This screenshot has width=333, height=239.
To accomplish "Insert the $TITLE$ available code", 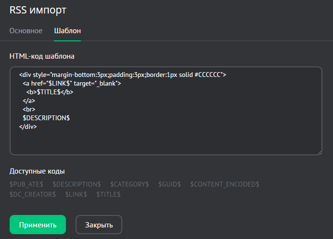I will (x=108, y=194).
